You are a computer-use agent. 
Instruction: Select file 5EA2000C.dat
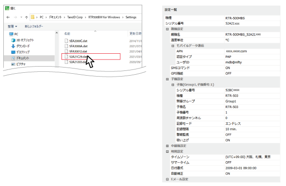(78, 41)
